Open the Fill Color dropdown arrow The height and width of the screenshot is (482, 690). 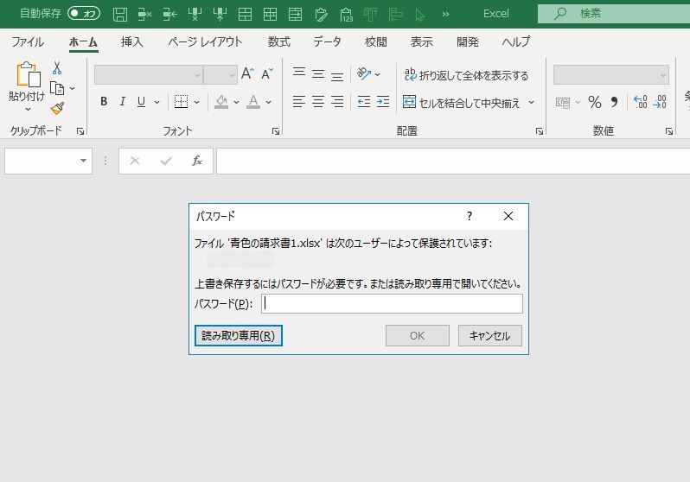click(x=236, y=103)
